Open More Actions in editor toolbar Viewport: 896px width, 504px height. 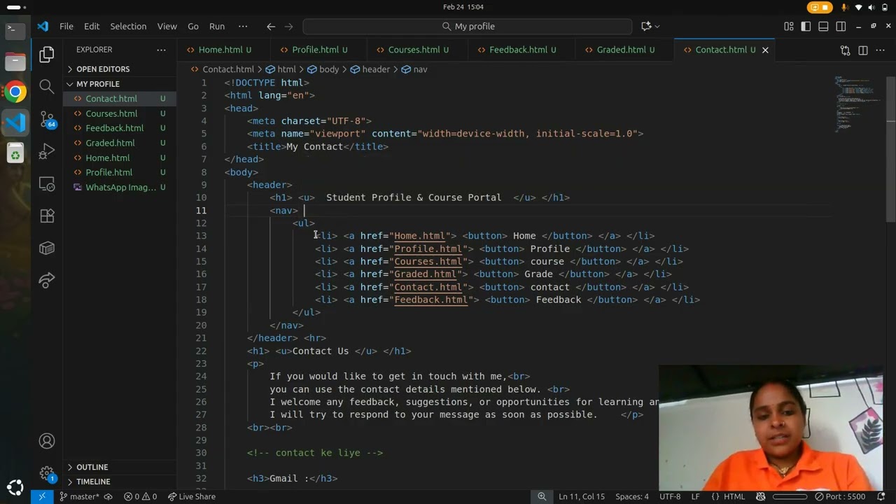pyautogui.click(x=881, y=50)
